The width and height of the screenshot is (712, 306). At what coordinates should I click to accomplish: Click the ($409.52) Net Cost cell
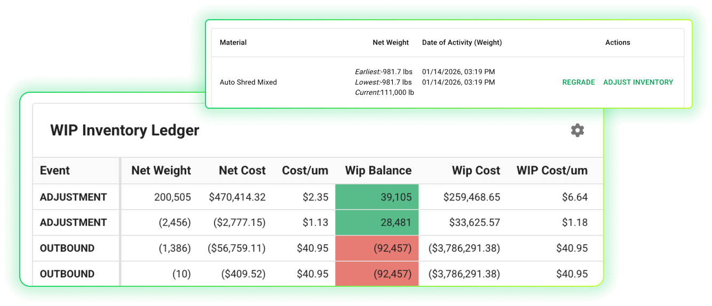[x=243, y=274]
